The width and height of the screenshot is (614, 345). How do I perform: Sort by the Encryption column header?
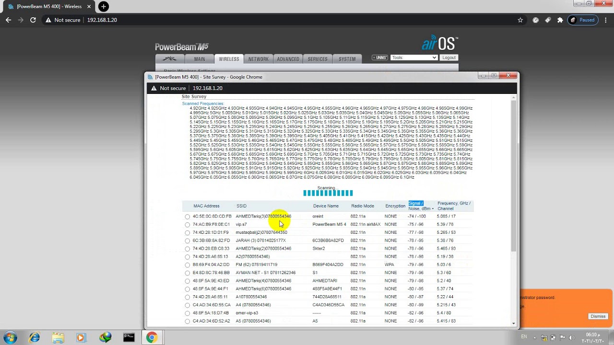tap(395, 206)
